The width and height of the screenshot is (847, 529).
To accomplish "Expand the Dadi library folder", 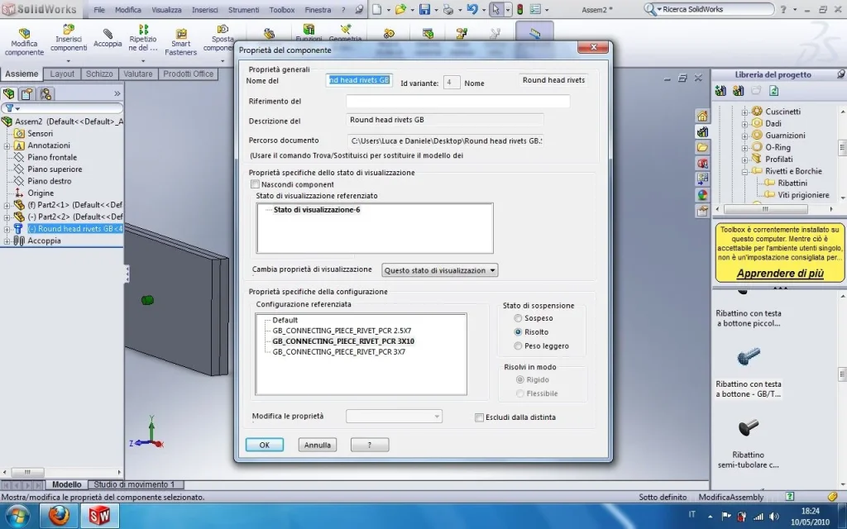I will point(744,124).
